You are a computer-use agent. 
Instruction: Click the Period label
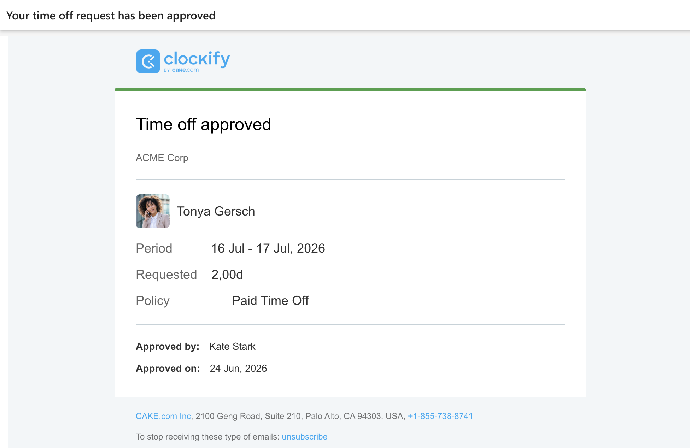(154, 248)
